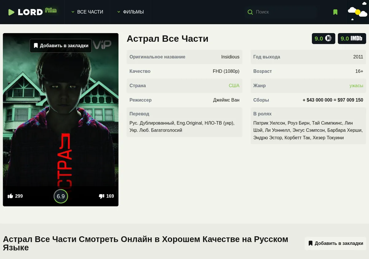The height and width of the screenshot is (259, 369).
Task: Open the LORD film home logo text
Action: [x=37, y=12]
